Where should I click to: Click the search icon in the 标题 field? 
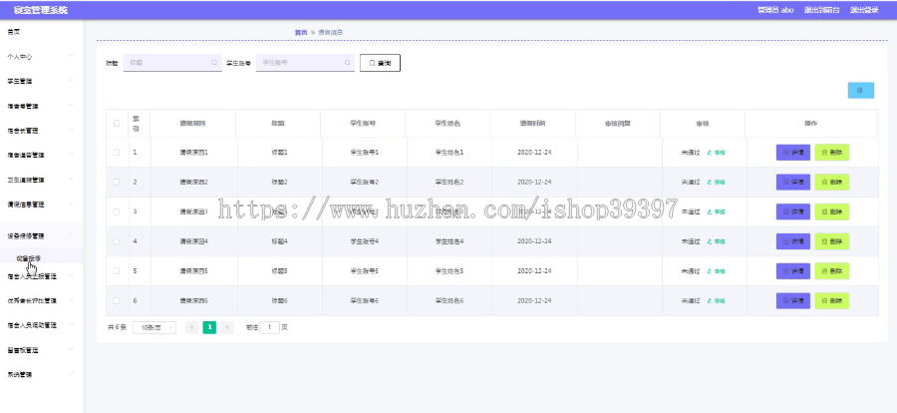click(214, 63)
